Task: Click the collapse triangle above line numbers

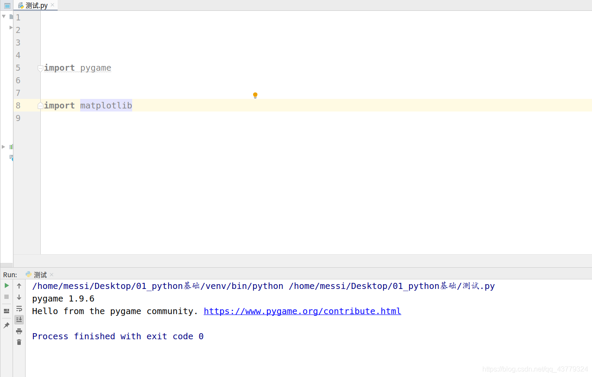Action: click(3, 16)
